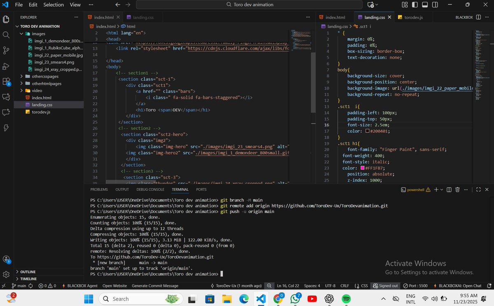Open the Selection menu
494x306 pixels.
[53, 5]
